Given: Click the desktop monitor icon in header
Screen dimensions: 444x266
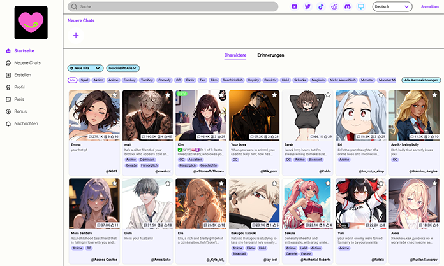Looking at the screenshot, I should pos(361,6).
